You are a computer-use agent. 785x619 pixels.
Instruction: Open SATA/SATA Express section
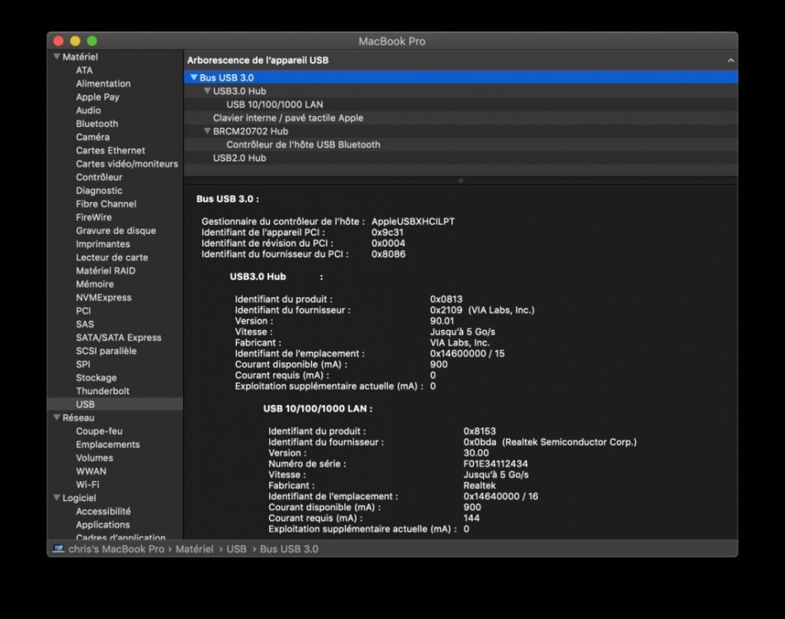119,338
